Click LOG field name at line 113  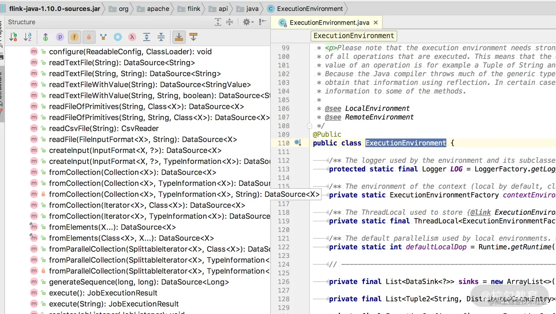[456, 169]
